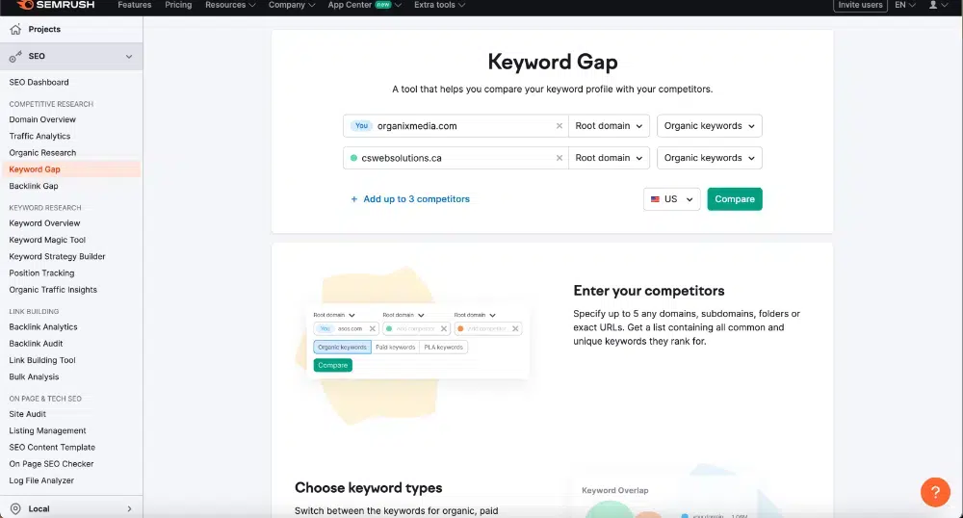Open SEO Content Template
This screenshot has height=518, width=963.
(x=52, y=448)
